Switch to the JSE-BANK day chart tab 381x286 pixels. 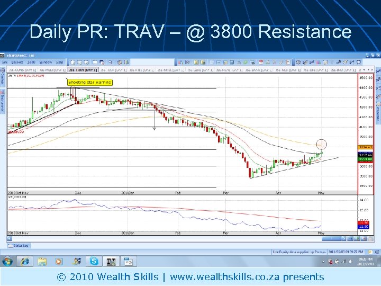[x=258, y=70]
